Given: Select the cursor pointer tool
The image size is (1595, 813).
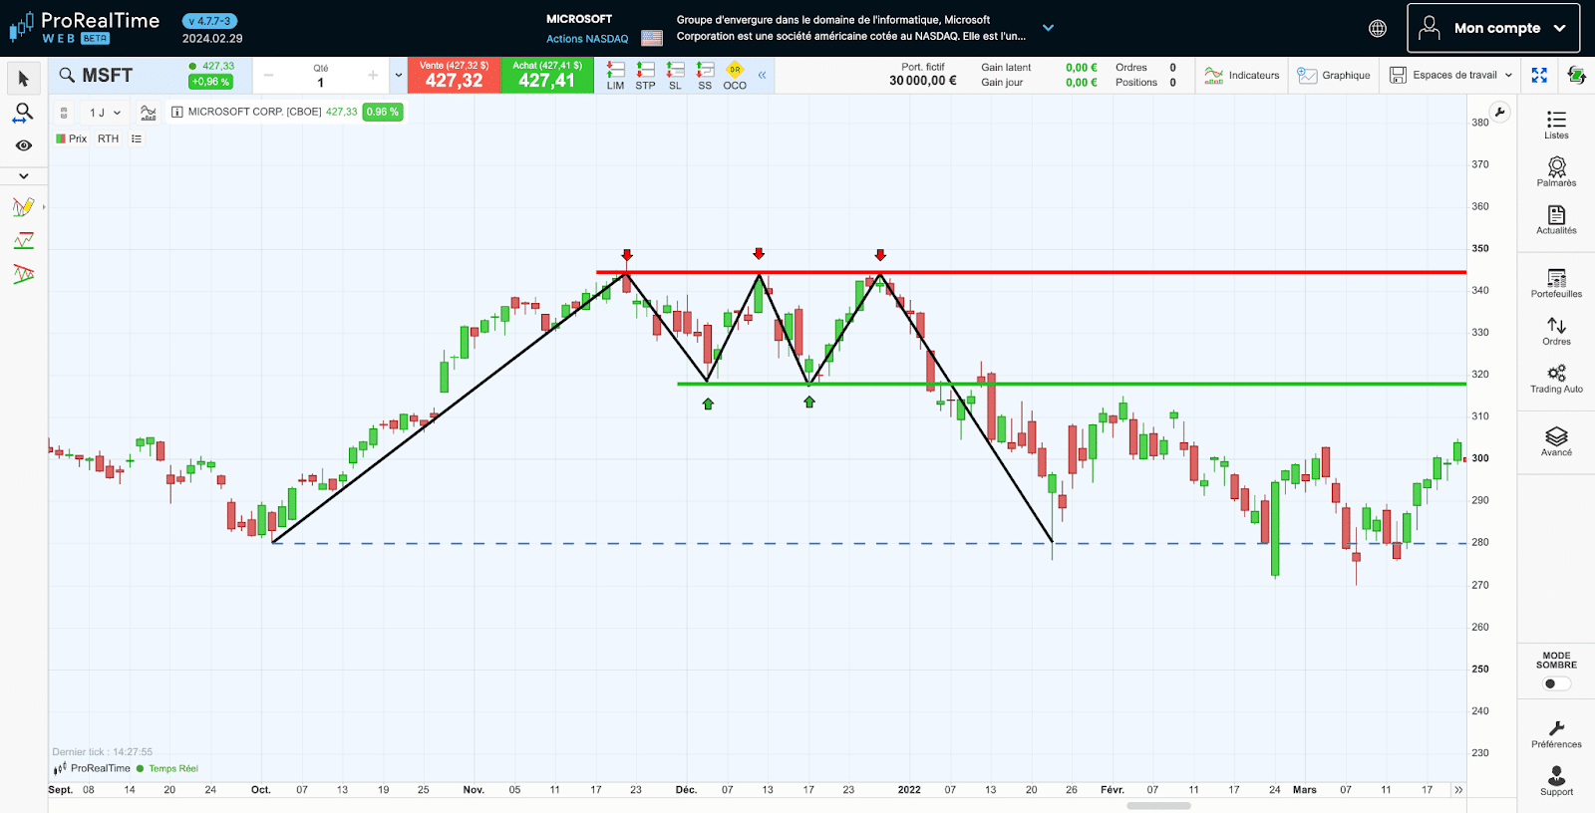Looking at the screenshot, I should (x=24, y=79).
